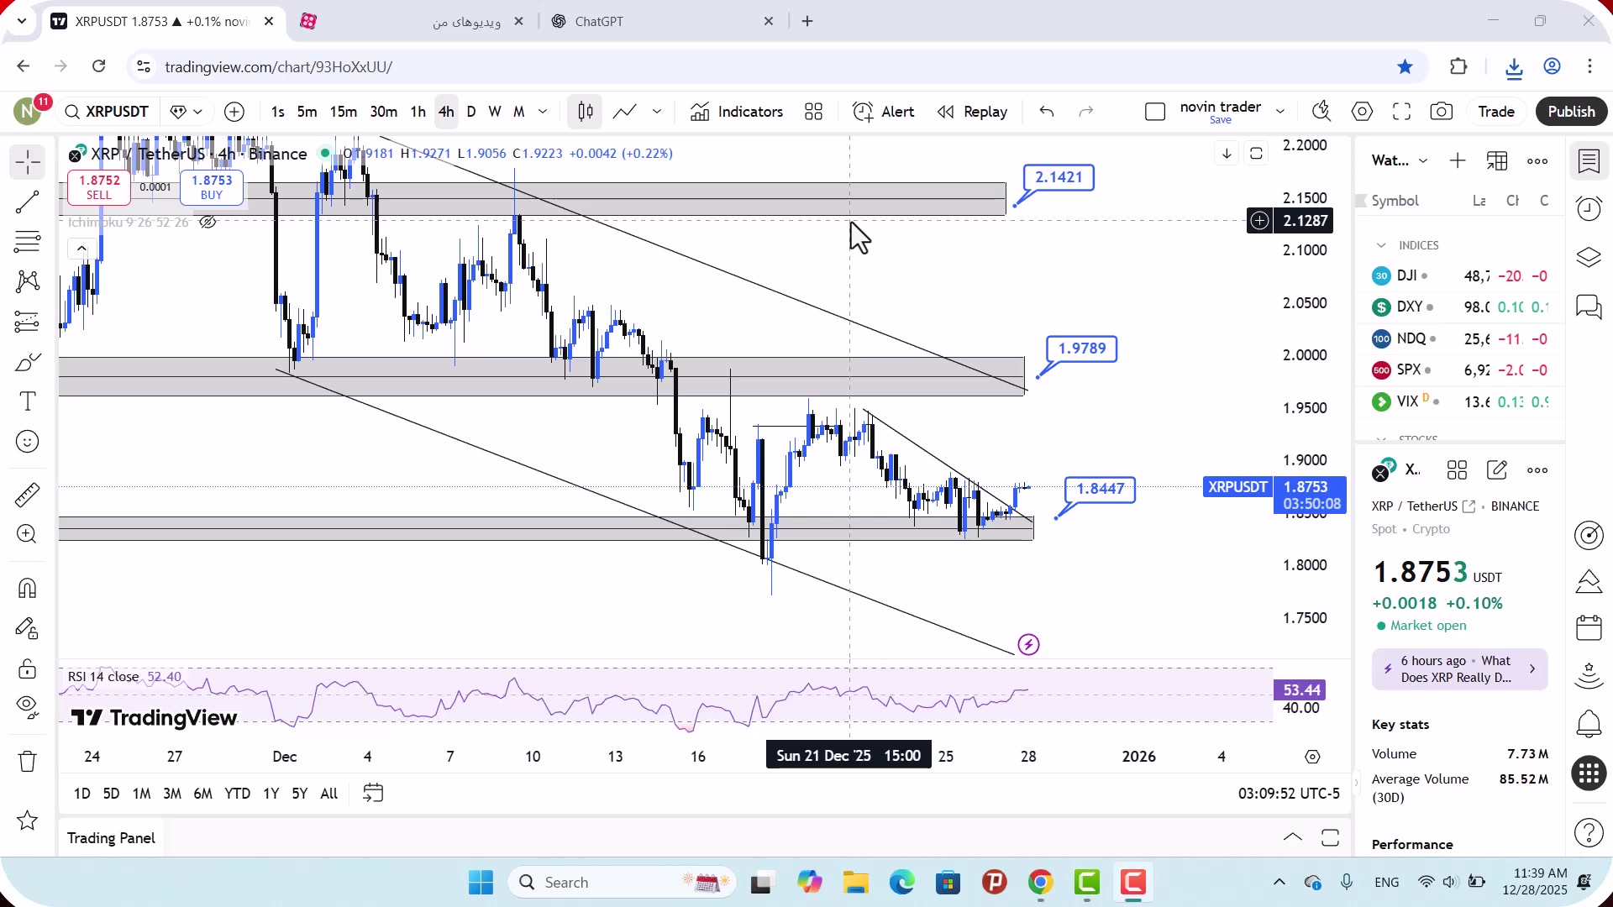1613x907 pixels.
Task: Expand the Trading Panel upward
Action: tap(1293, 837)
